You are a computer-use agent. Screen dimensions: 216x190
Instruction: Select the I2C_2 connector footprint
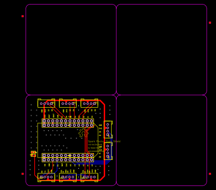pos(89,177)
